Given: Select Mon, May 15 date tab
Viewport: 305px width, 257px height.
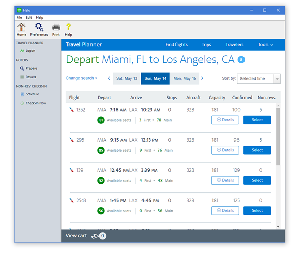Looking at the screenshot, I should point(185,78).
